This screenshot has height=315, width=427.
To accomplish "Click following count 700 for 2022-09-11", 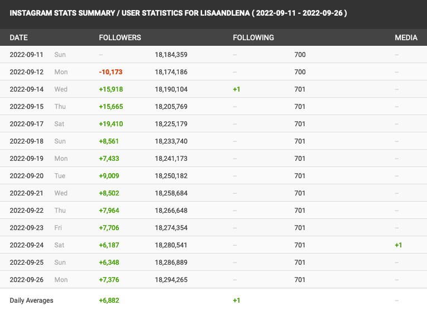I will click(300, 55).
